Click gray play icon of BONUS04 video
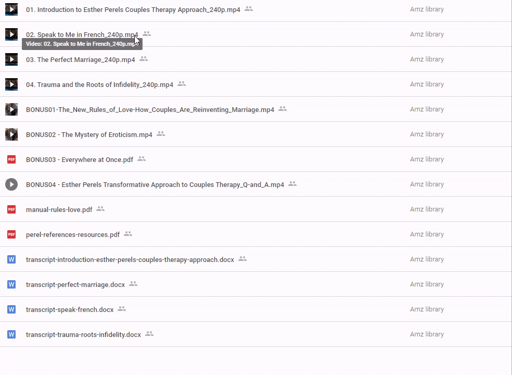Viewport: 512px width, 375px height. (x=11, y=184)
